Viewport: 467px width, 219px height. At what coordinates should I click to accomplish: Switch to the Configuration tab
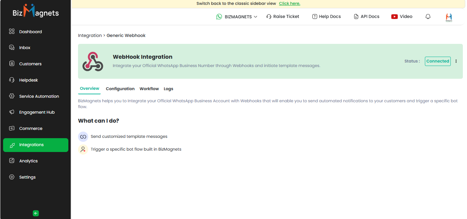pyautogui.click(x=120, y=89)
